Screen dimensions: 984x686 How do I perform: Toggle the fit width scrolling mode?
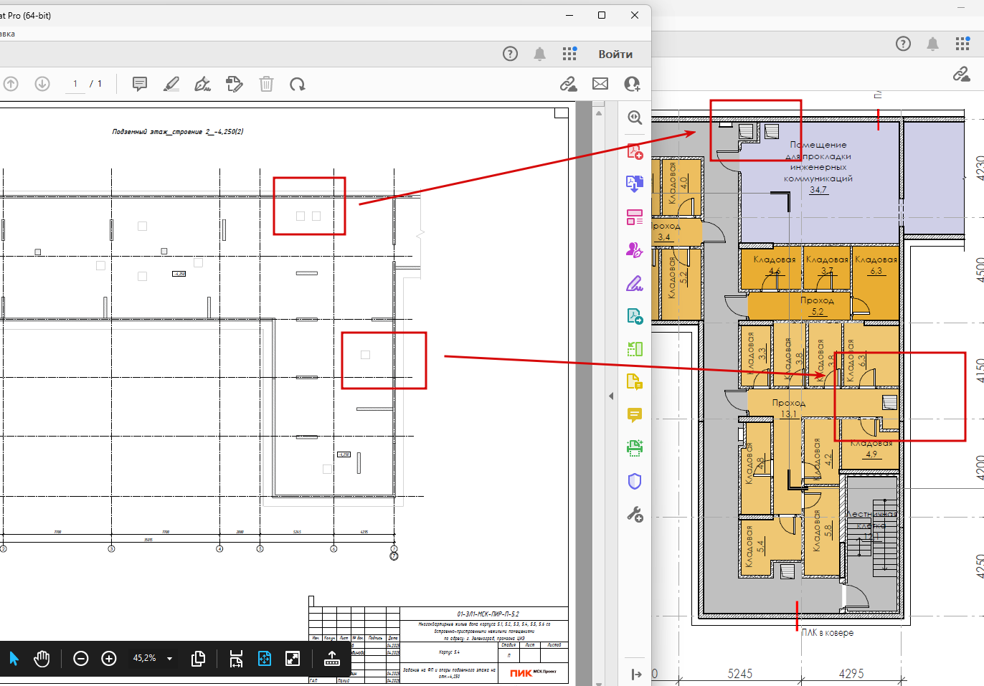click(236, 658)
